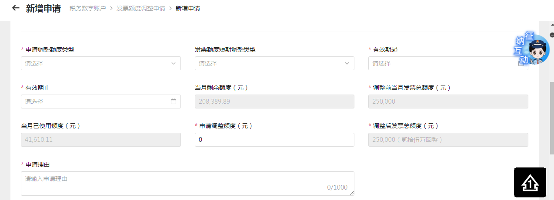
Task: Click the 申请理由 resize handle corner
Action: [351, 193]
